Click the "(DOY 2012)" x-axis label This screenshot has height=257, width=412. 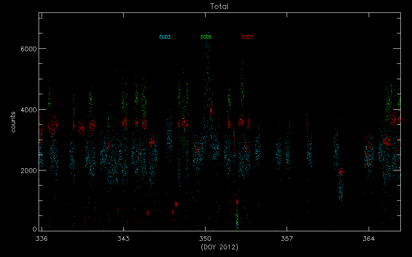219,248
